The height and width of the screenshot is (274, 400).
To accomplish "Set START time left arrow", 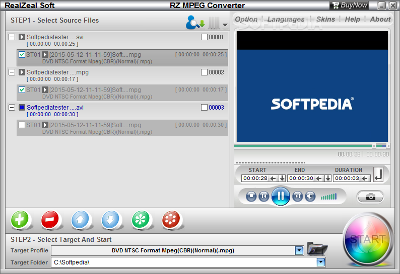I will (x=273, y=178).
